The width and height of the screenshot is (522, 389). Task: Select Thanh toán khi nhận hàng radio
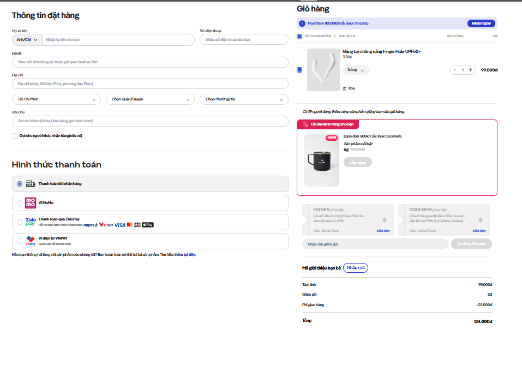click(20, 184)
